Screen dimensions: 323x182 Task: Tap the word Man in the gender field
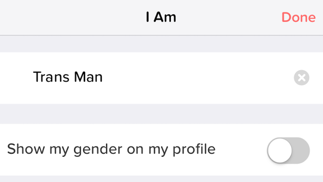point(88,77)
